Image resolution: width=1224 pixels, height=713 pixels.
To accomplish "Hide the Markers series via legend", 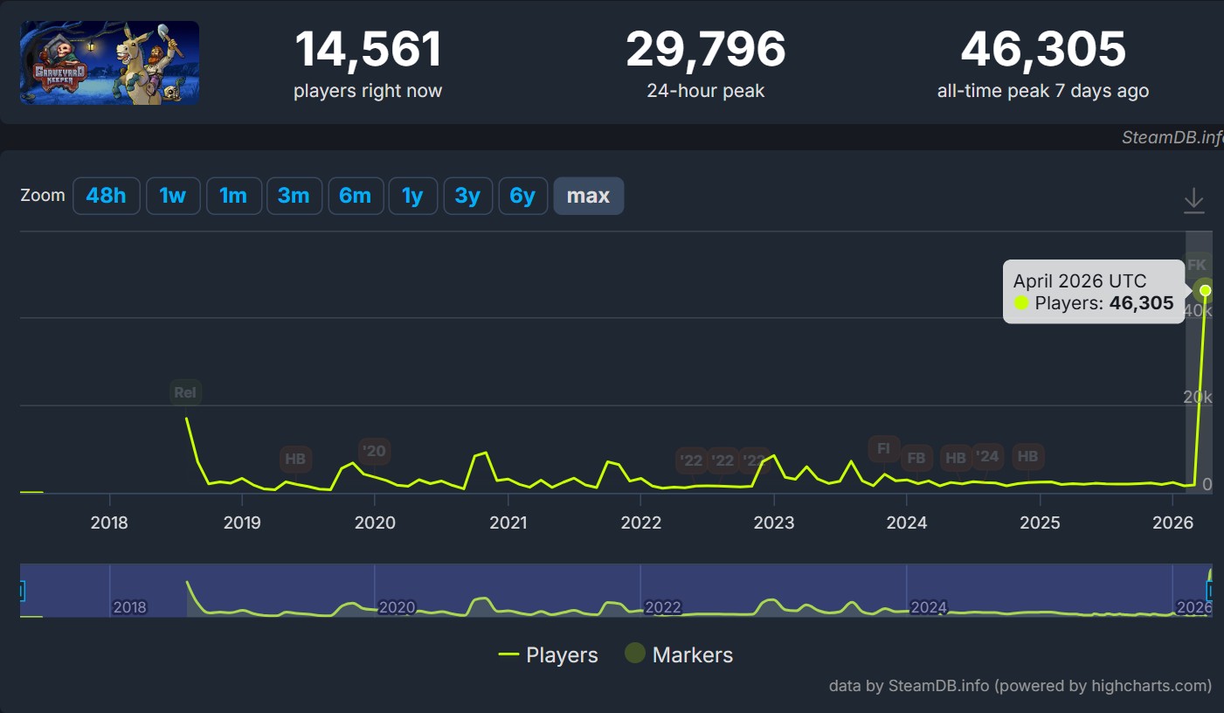I will (678, 655).
